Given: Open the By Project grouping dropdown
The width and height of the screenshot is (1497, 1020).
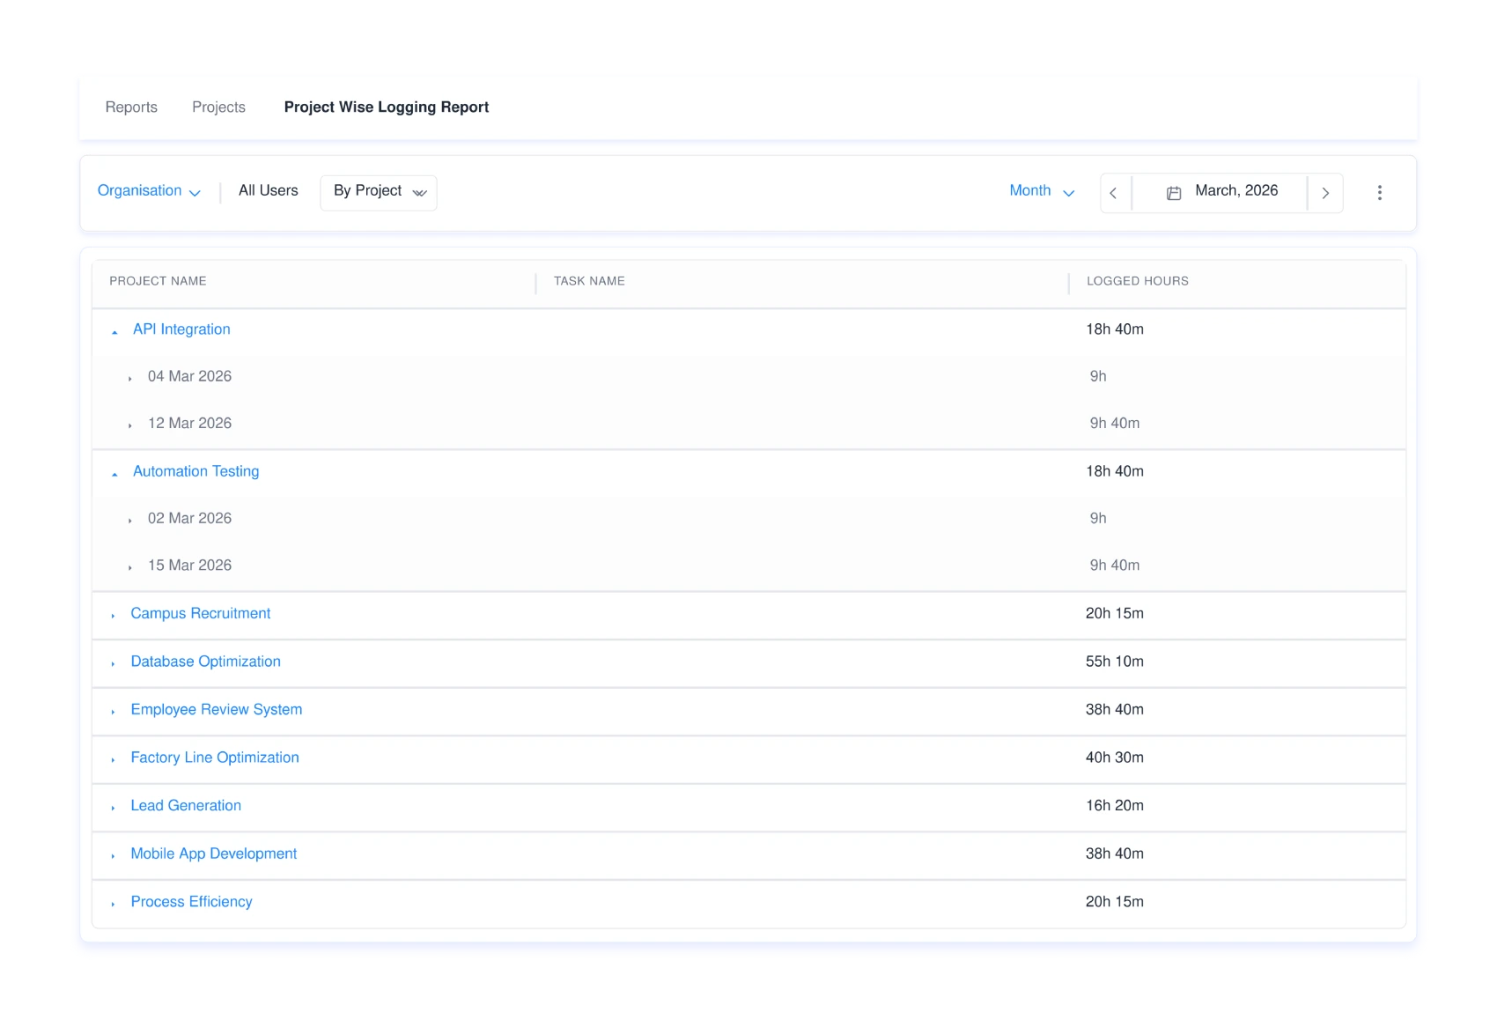Looking at the screenshot, I should coord(378,191).
